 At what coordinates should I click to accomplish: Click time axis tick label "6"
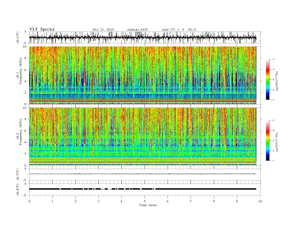(x=168, y=201)
